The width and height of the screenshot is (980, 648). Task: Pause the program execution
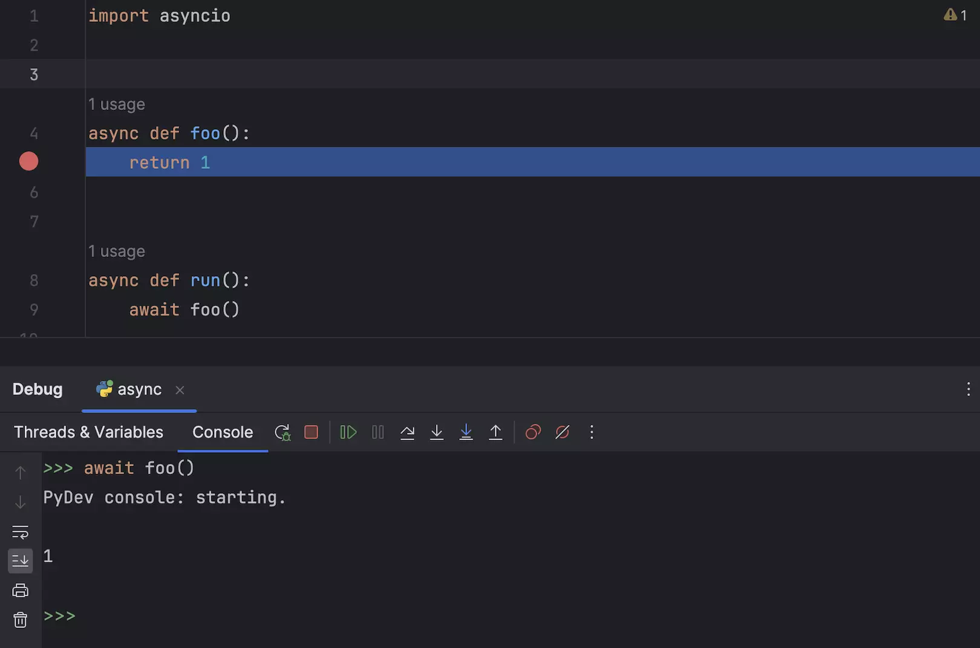tap(378, 432)
